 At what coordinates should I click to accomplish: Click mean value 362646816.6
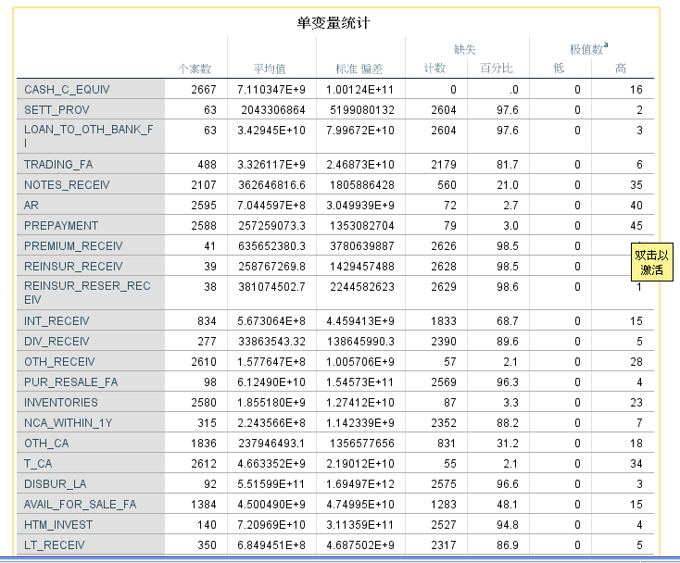tap(272, 184)
